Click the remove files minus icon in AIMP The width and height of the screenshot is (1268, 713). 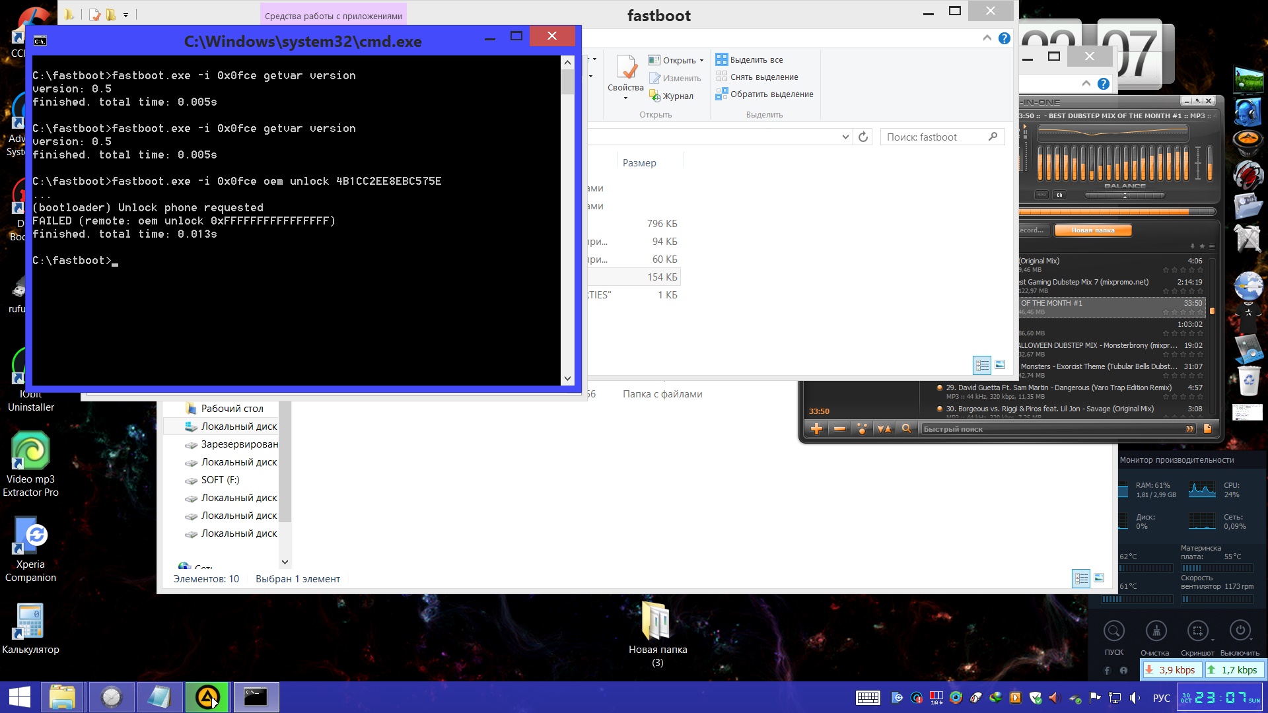839,429
